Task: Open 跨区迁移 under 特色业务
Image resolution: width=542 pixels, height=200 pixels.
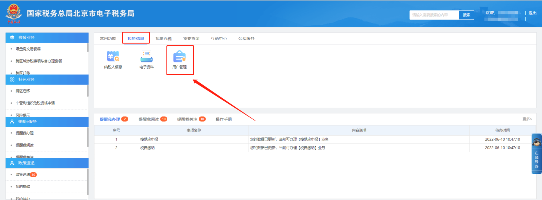Action: pyautogui.click(x=23, y=91)
